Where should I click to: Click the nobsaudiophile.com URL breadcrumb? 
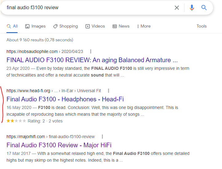click(45, 52)
